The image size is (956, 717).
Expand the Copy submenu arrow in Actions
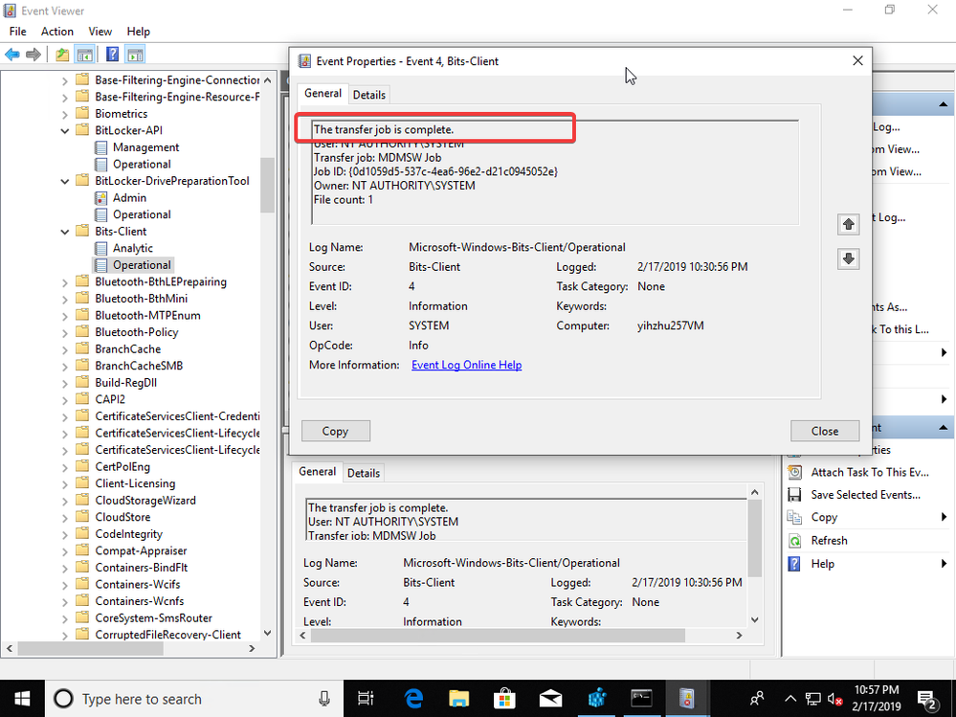[944, 517]
